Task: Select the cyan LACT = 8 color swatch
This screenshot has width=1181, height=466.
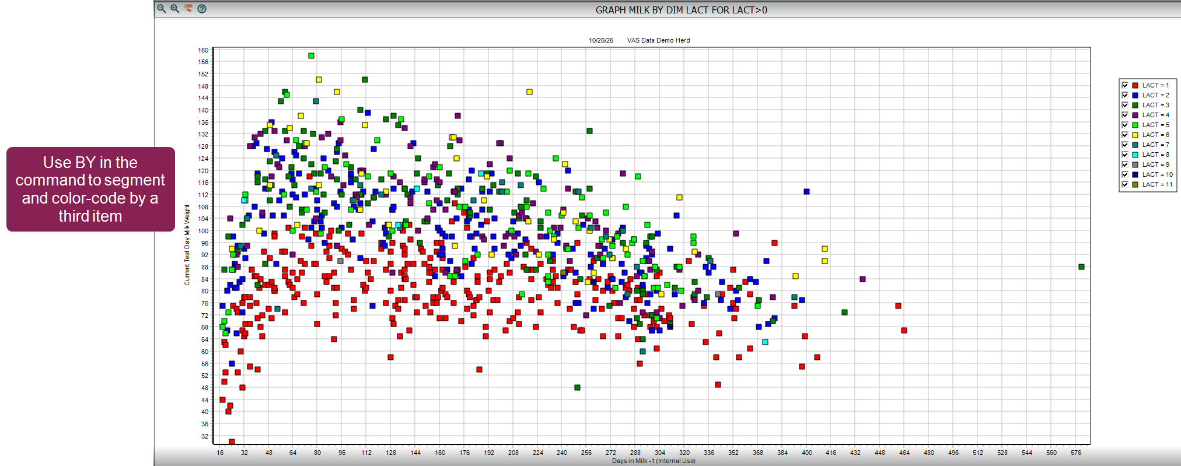Action: coord(1135,155)
